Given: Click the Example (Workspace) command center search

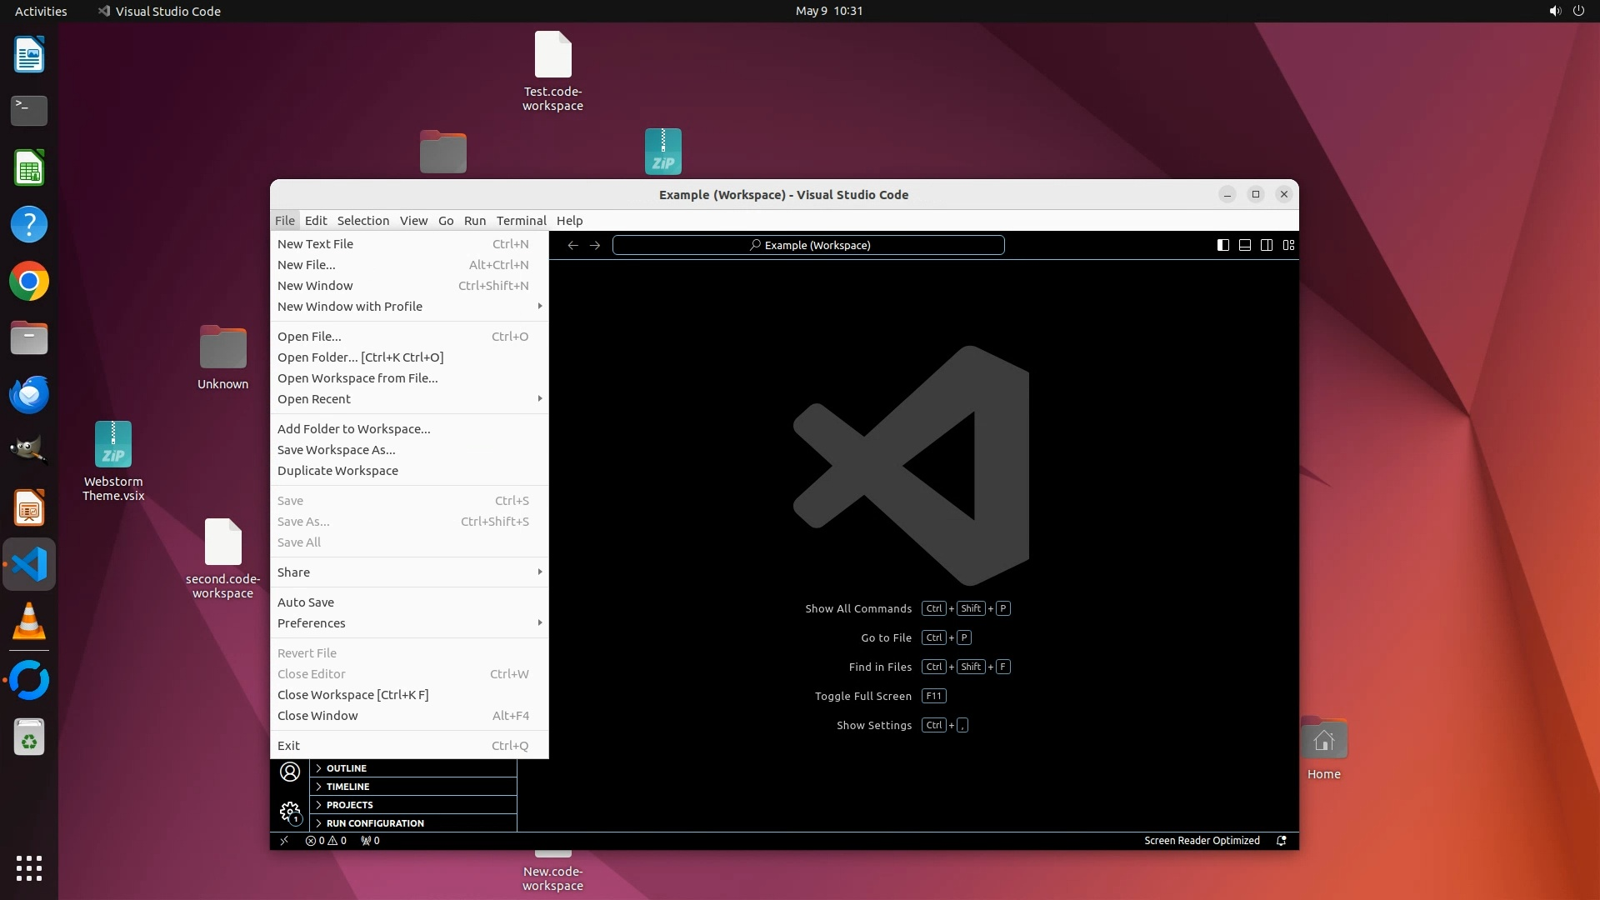Looking at the screenshot, I should 808,245.
